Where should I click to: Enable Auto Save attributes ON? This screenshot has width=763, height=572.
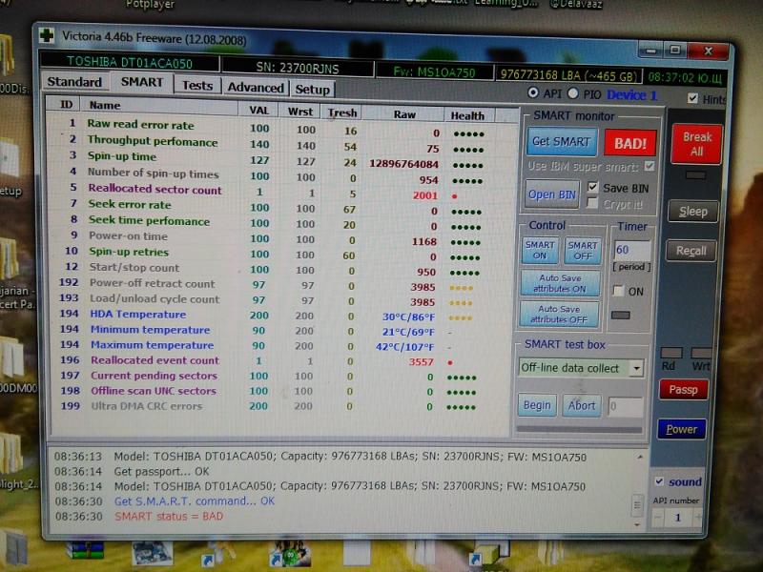pyautogui.click(x=560, y=283)
